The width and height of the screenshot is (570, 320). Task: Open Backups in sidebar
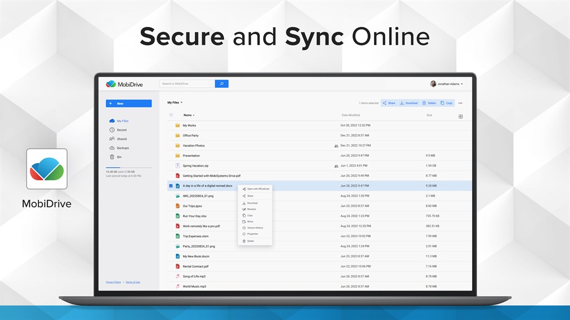click(x=119, y=148)
